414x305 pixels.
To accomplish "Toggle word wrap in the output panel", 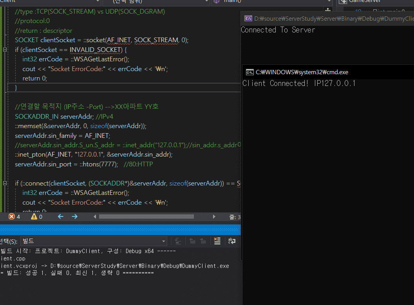I will coord(232,241).
